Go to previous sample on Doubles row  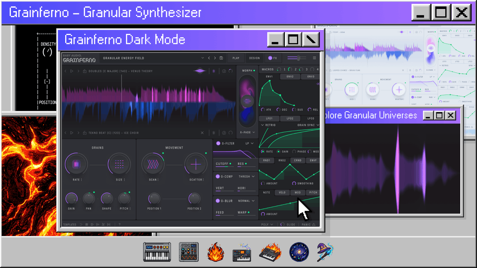pos(66,71)
